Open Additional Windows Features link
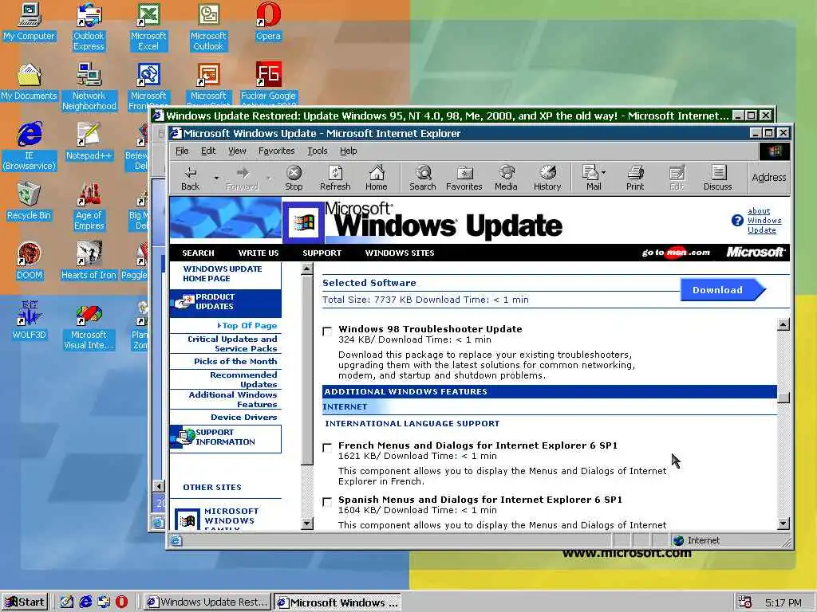This screenshot has width=817, height=612. click(x=233, y=399)
